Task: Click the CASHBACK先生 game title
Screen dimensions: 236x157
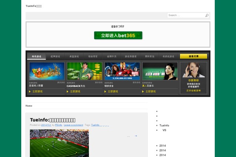Action: coord(76,86)
